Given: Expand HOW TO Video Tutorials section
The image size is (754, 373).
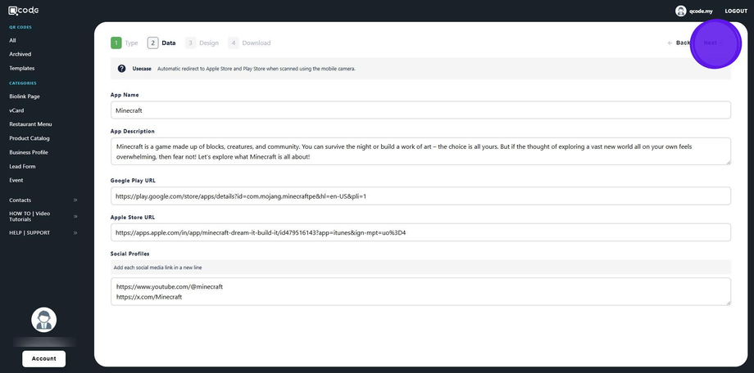Looking at the screenshot, I should 75,216.
